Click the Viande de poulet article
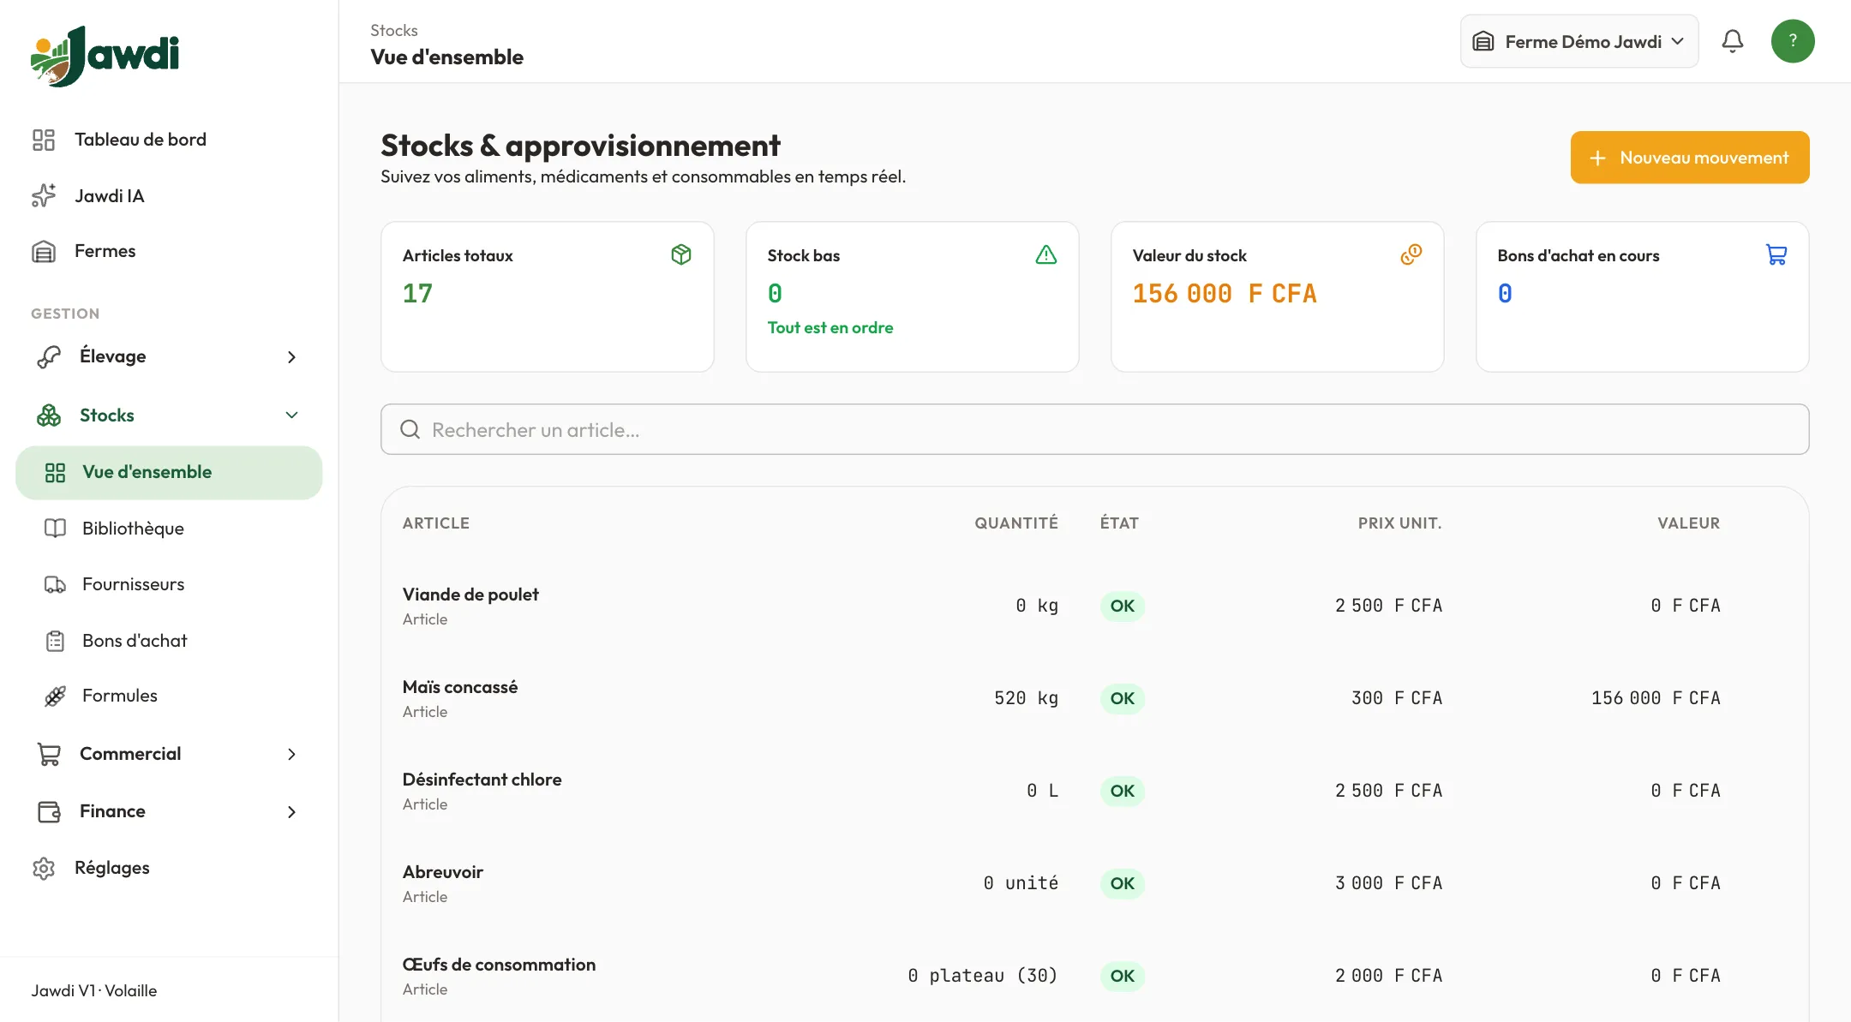1851x1022 pixels. coord(470,595)
